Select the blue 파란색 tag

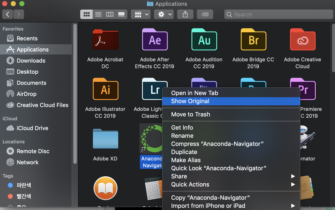click(36, 185)
